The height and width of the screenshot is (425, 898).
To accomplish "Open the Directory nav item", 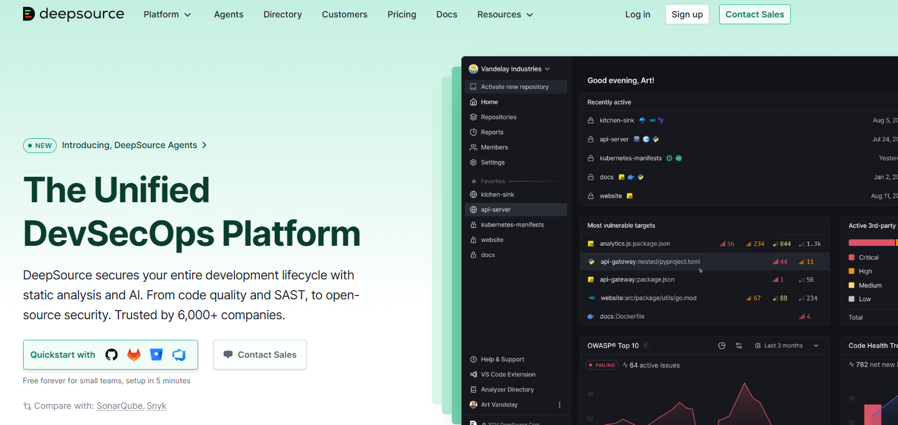I will 283,14.
